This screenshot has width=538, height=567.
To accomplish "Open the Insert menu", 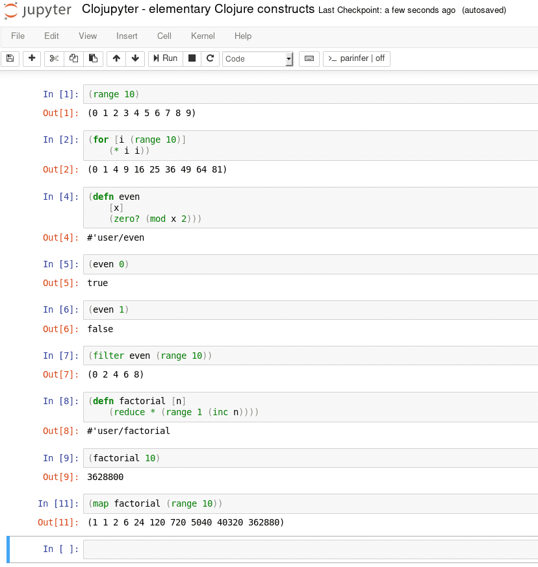I will (x=127, y=36).
